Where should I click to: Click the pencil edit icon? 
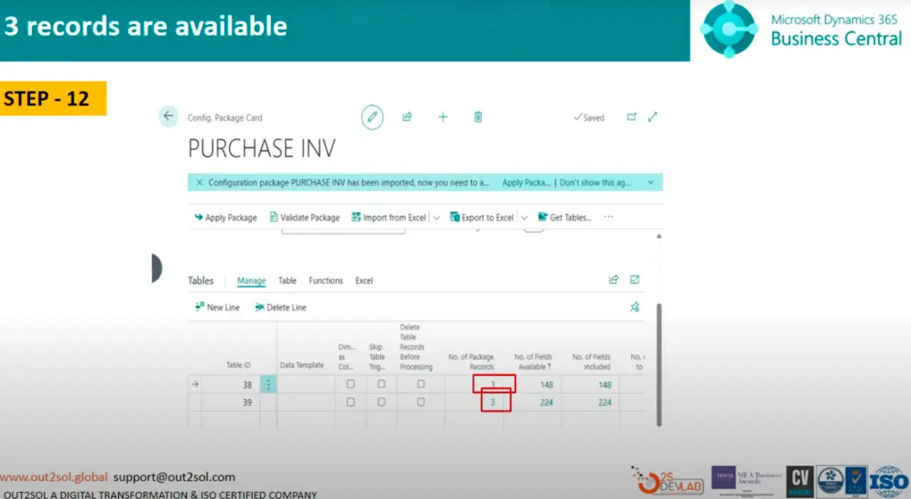coord(372,117)
